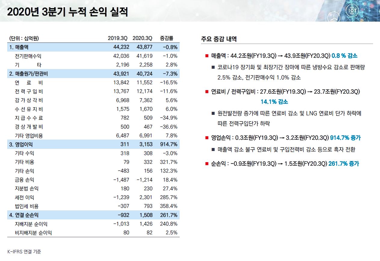Select the '2. 매출원가/판관비' row label
The width and height of the screenshot is (380, 261).
[29, 74]
